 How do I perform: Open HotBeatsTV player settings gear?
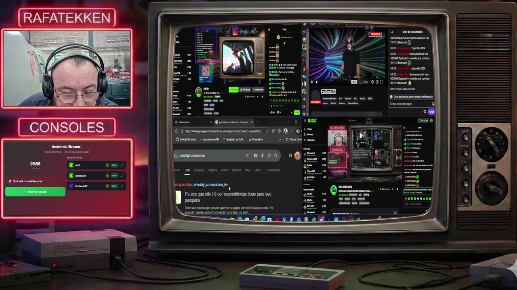click(372, 82)
